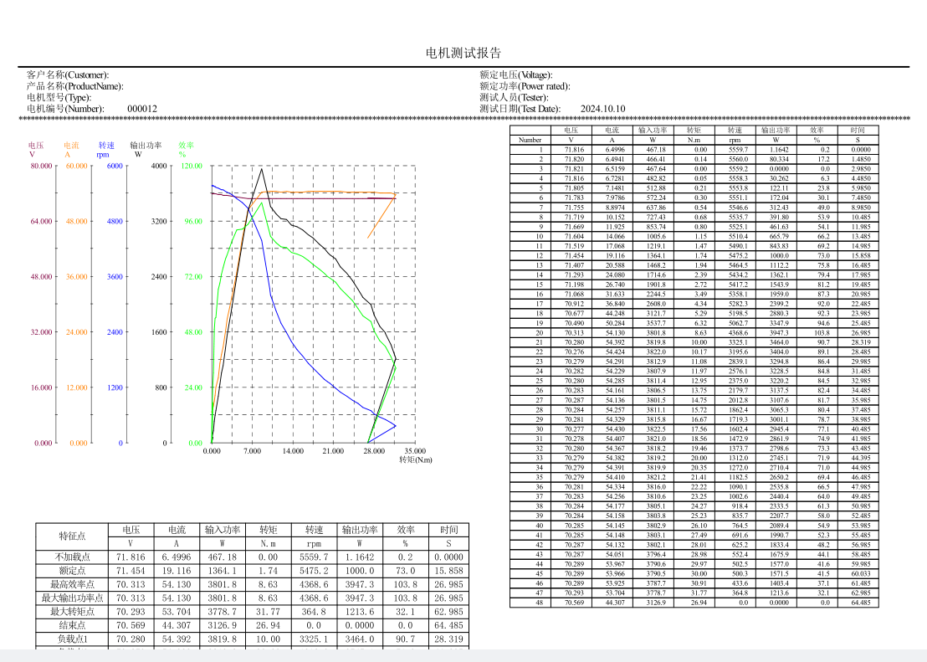Select the 不加载点 row label
Screen dimensions: 927x662
pos(72,557)
